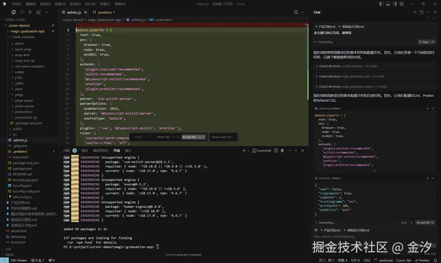
Task: Open Cursor settings gear in title bar
Action: click(402, 4)
